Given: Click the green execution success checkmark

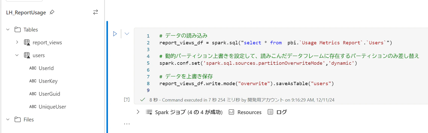Looking at the screenshot, I should coord(142,100).
